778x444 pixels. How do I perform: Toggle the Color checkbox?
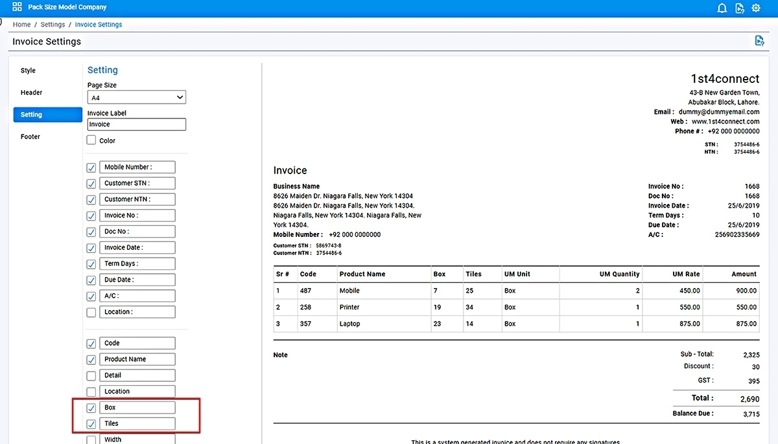[91, 140]
